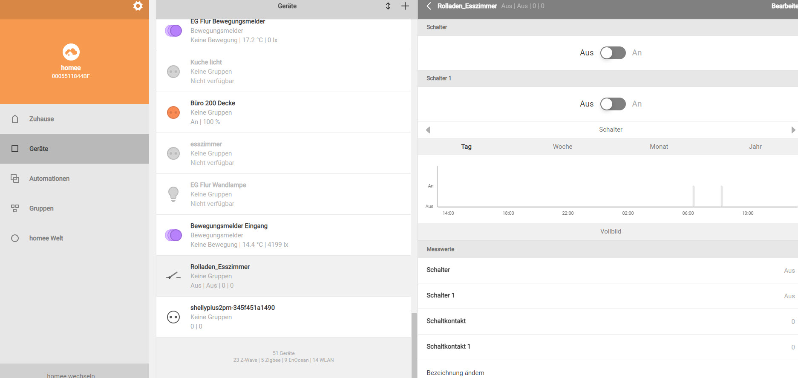This screenshot has height=378, width=798.
Task: Click device list vertical scrollbar
Action: click(x=414, y=345)
